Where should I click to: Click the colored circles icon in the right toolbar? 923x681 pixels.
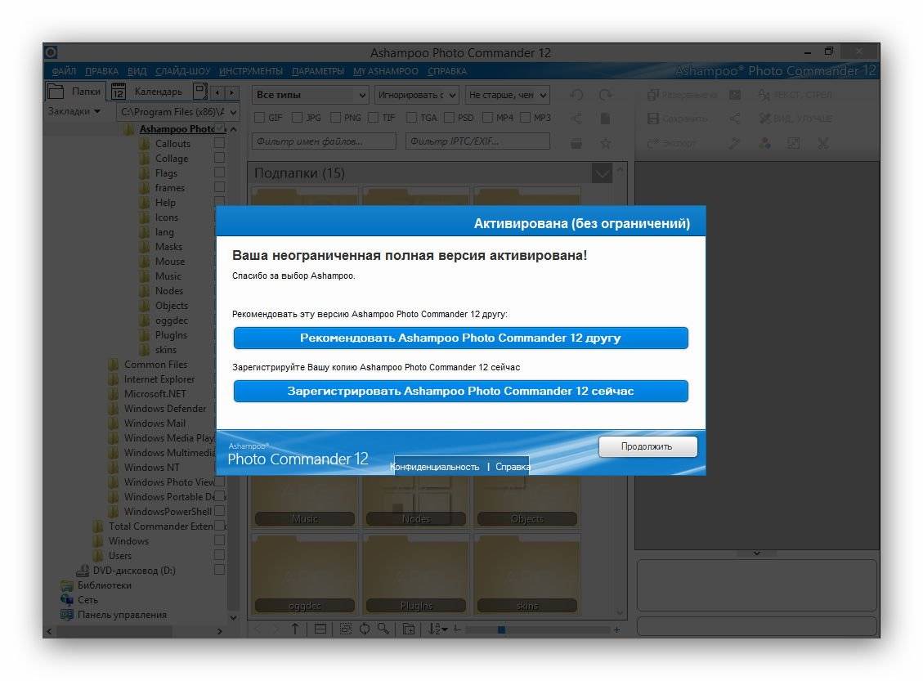pos(764,143)
